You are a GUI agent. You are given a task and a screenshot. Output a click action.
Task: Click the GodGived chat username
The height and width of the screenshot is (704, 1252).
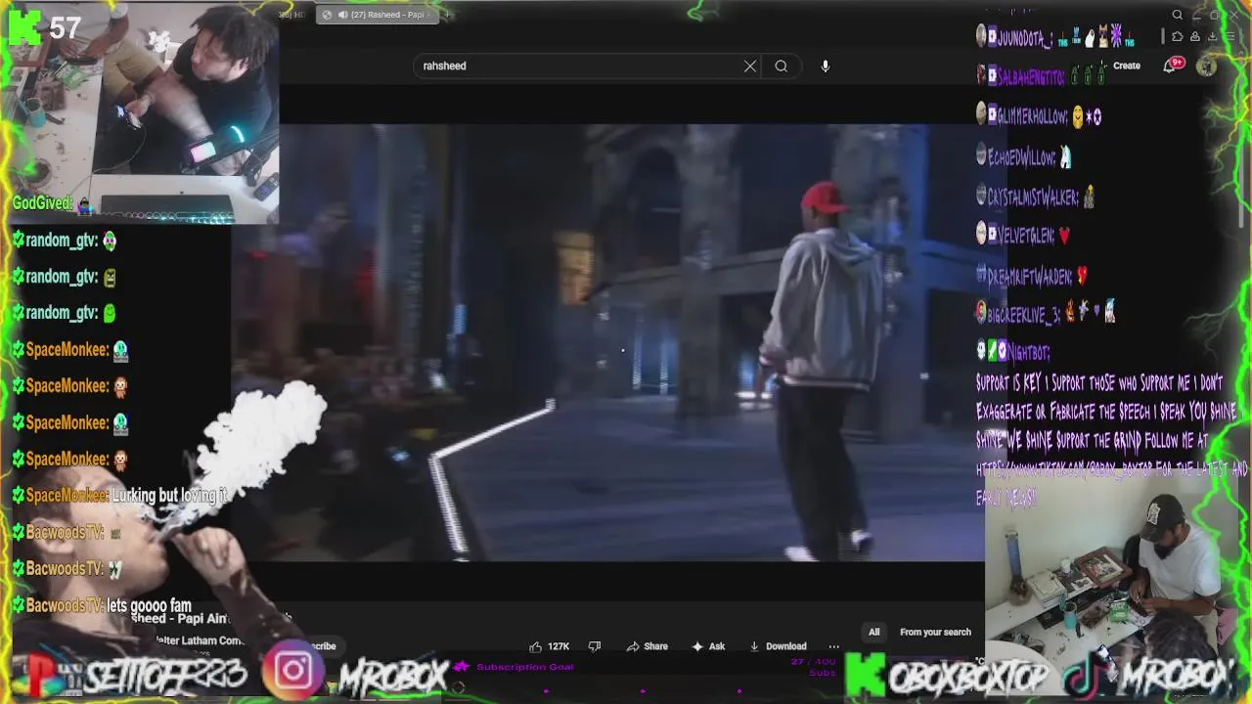tap(43, 203)
